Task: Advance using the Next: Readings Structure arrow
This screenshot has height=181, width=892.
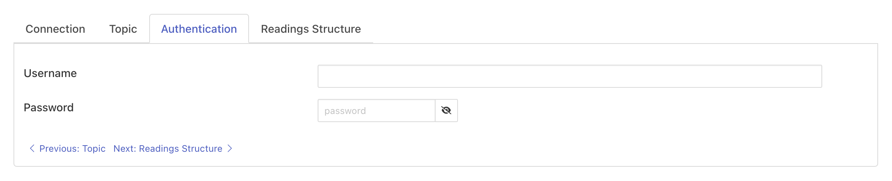Action: [230, 148]
